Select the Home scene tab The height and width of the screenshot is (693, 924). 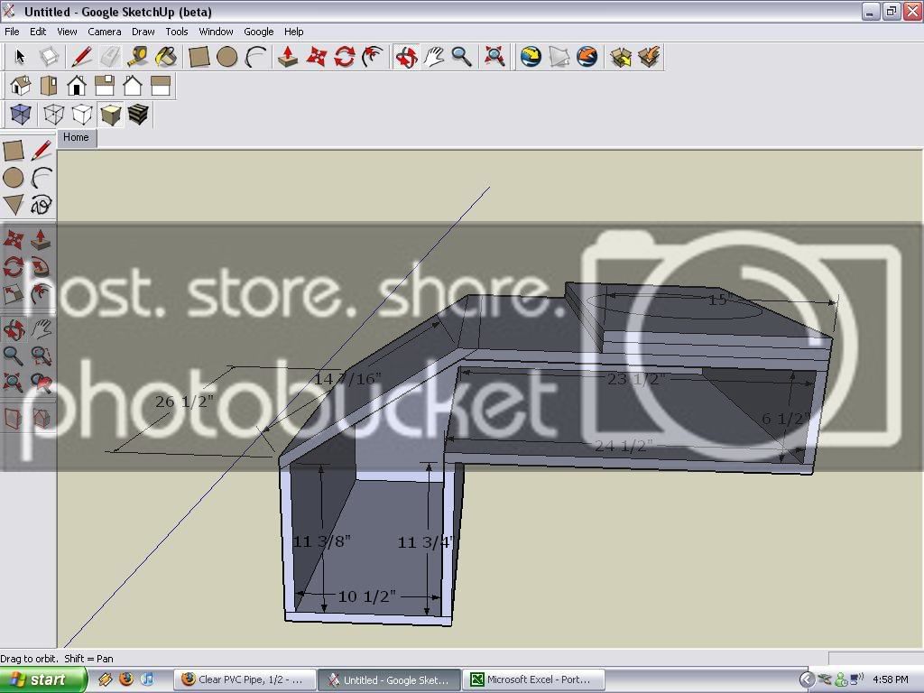(x=76, y=137)
